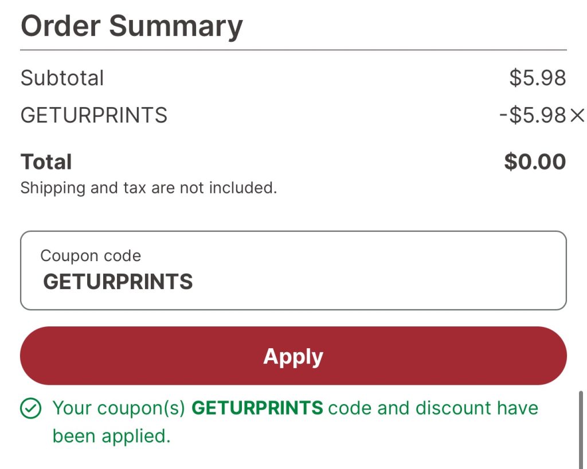Screen dimensions: 587x469
Task: Select the Subtotal label
Action: tap(62, 78)
